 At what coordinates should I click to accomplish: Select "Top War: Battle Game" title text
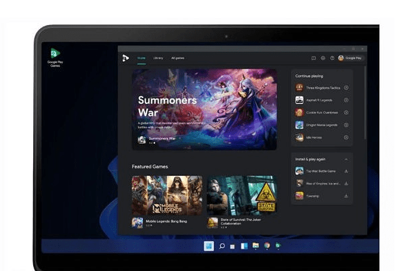[320, 171]
